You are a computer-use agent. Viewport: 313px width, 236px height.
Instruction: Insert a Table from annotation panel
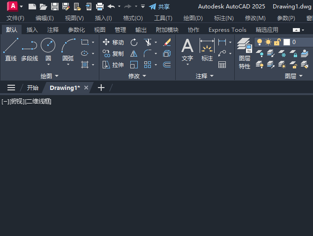[x=222, y=65]
